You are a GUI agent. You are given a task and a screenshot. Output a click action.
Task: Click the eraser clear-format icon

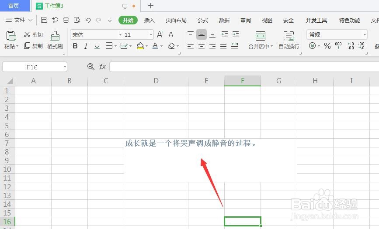pyautogui.click(x=171, y=46)
